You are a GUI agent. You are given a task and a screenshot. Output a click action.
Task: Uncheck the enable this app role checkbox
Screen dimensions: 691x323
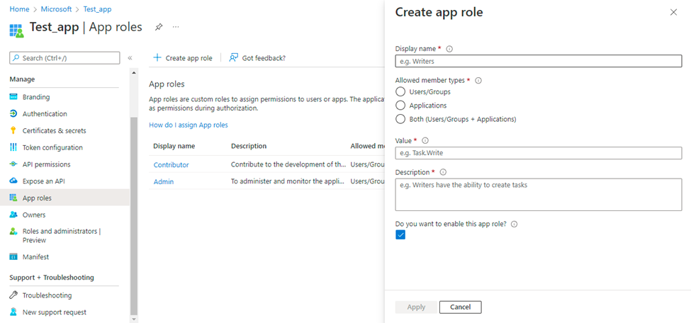[400, 235]
